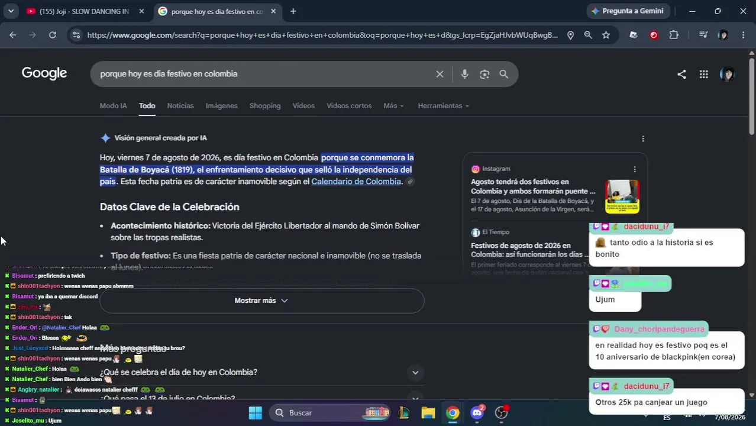Share the search results page
756x426 pixels.
(681, 74)
